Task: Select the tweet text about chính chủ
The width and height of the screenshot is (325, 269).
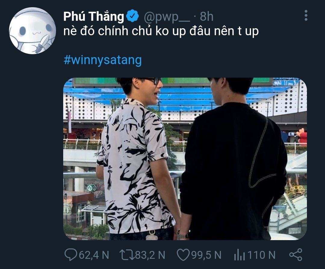Action: coord(161,31)
